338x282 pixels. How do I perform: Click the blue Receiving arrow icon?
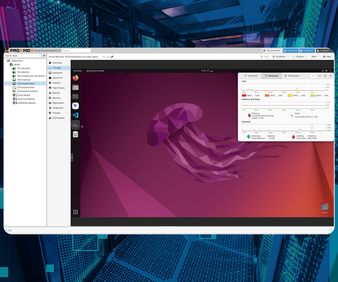(248, 137)
